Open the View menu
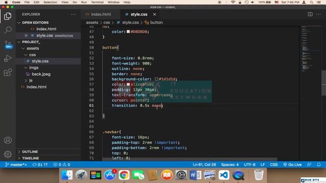 (65, 2)
